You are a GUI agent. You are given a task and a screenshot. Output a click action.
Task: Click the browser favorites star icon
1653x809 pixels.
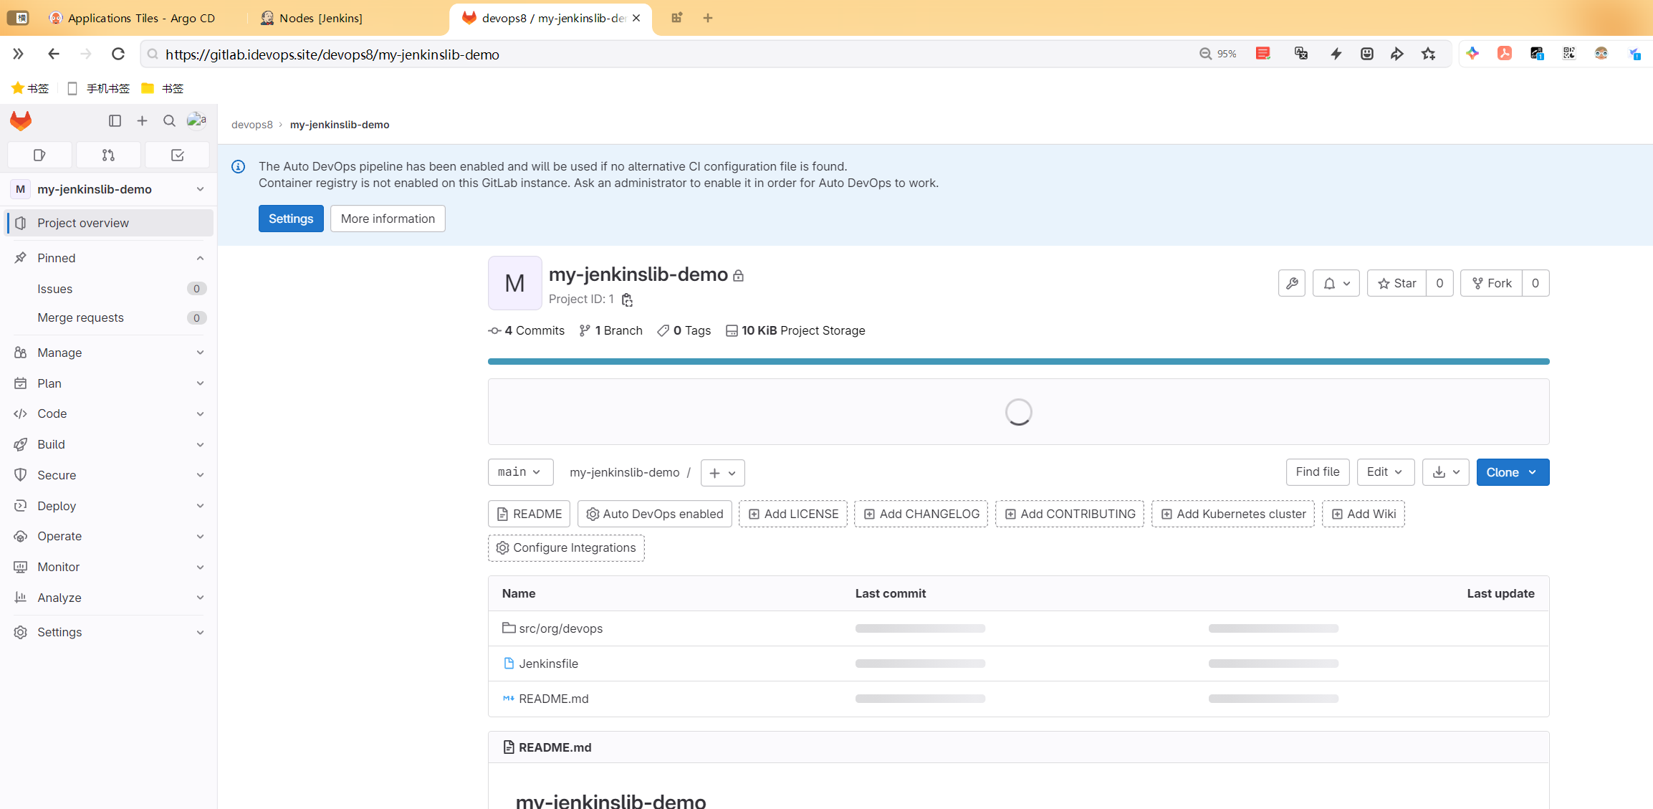(1429, 54)
